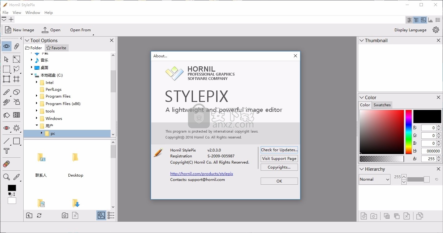
Task: Toggle thumbnail image panel button
Action: click(423, 20)
